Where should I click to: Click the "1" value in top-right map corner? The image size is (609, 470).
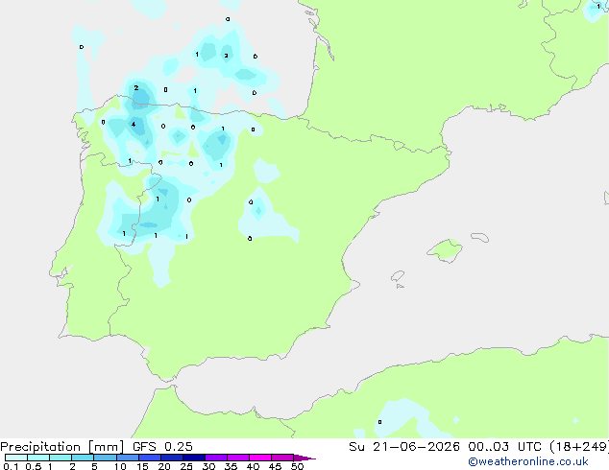point(598,6)
